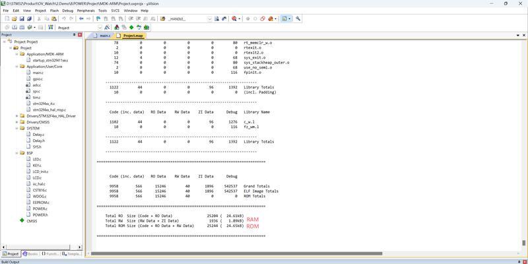Click the editor horizontal scrollbar thumb
The image size is (528, 264).
(x=236, y=253)
